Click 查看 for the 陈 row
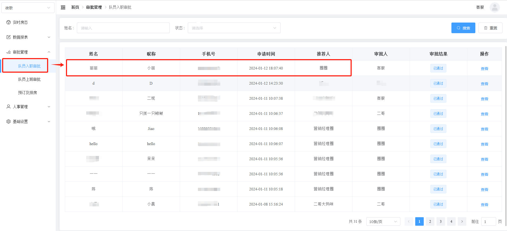507x231 pixels. click(x=484, y=190)
